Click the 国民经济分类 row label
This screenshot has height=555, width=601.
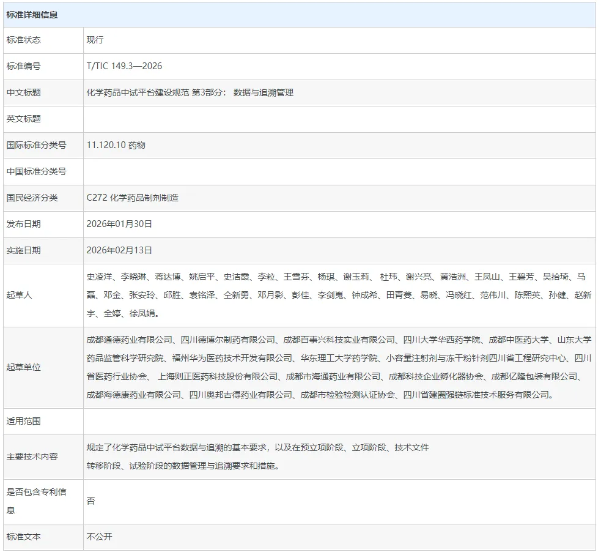(32, 198)
